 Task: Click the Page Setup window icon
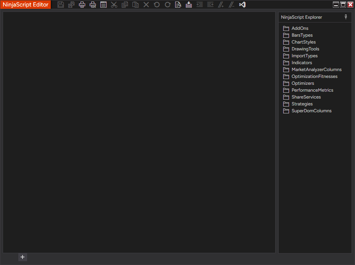pos(103,5)
